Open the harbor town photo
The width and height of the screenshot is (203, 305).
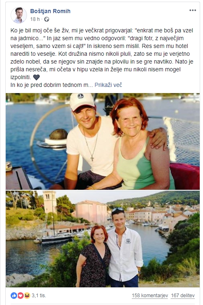103,239
